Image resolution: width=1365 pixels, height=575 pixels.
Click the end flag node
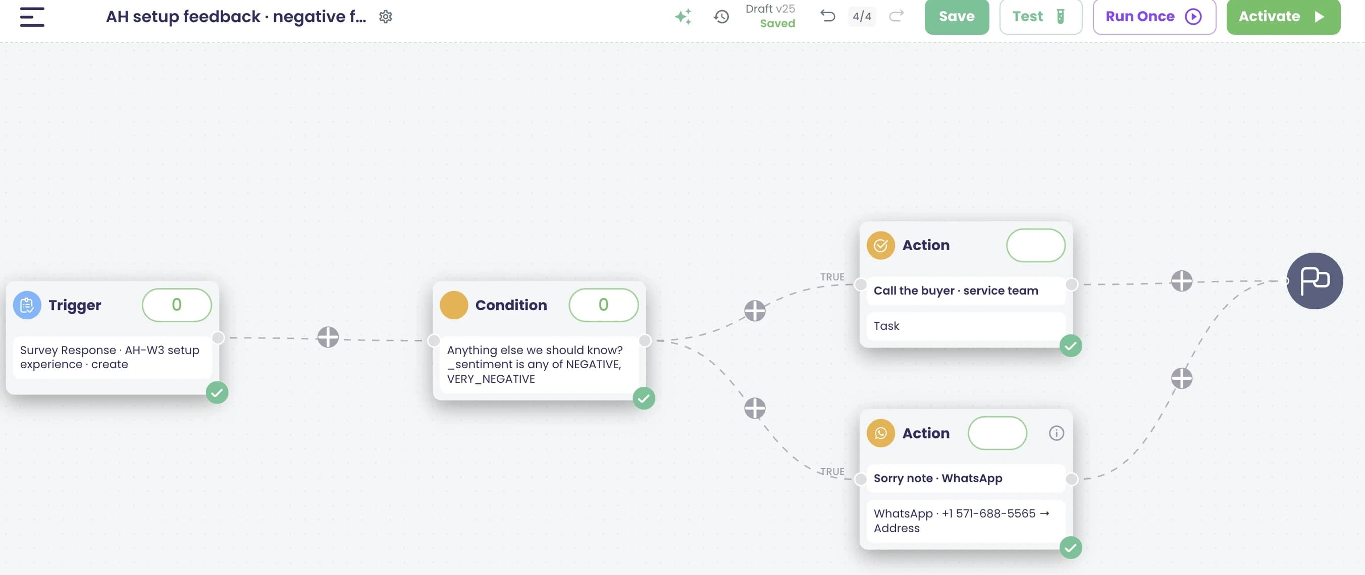1315,280
